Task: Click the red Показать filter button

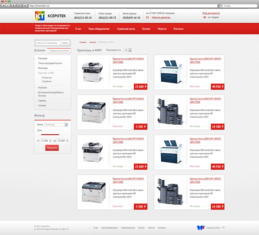Action: point(52,148)
